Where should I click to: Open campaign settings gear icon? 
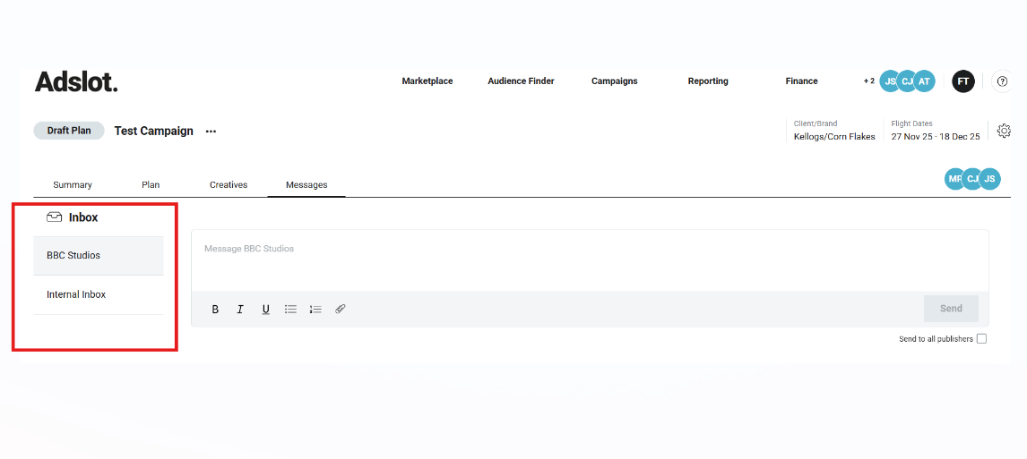click(x=1004, y=131)
